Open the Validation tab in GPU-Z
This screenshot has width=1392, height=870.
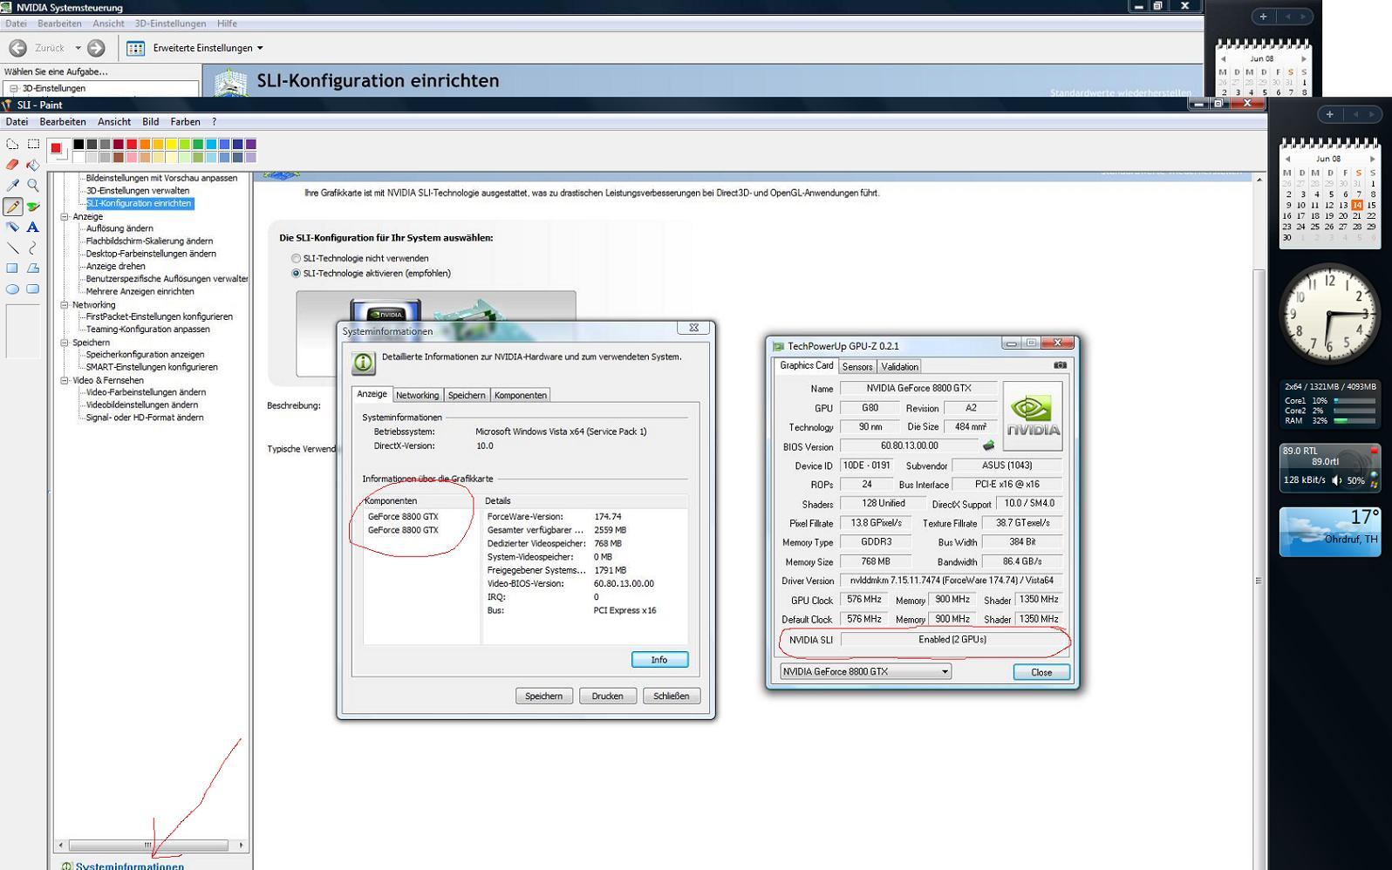(899, 366)
